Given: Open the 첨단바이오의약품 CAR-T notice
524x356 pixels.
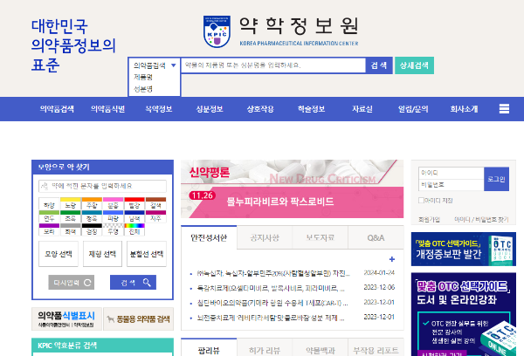Looking at the screenshot, I should point(272,303).
